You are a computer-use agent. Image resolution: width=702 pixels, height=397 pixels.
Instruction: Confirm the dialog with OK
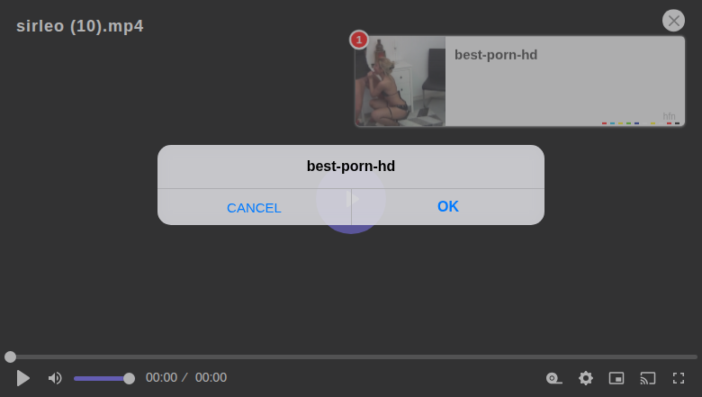tap(448, 206)
